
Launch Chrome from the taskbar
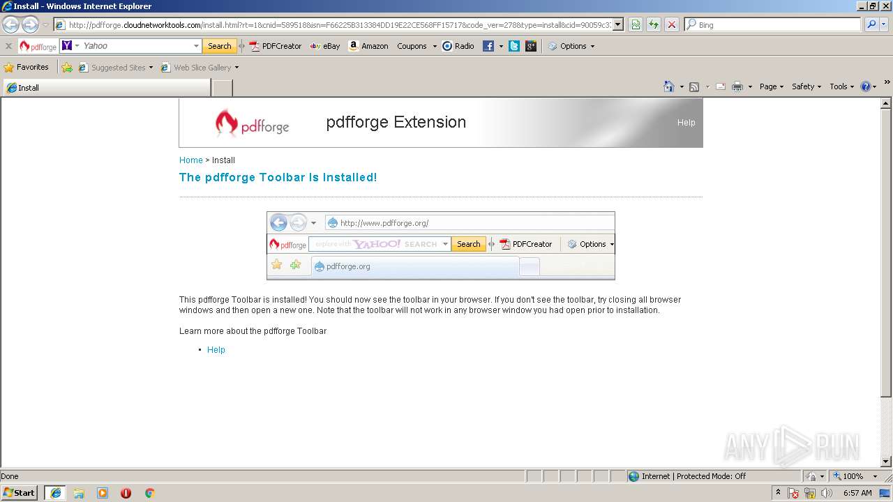pos(149,493)
